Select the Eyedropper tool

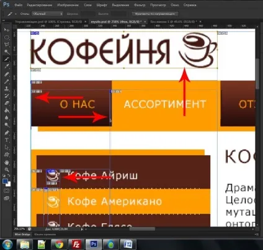[7, 66]
